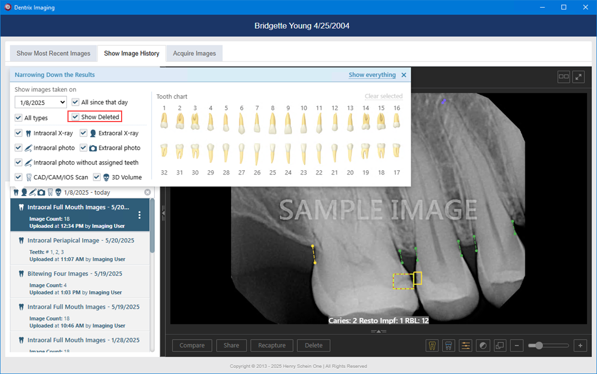Toggle Intraoral photo filter checkbox
The height and width of the screenshot is (374, 597).
coord(18,148)
